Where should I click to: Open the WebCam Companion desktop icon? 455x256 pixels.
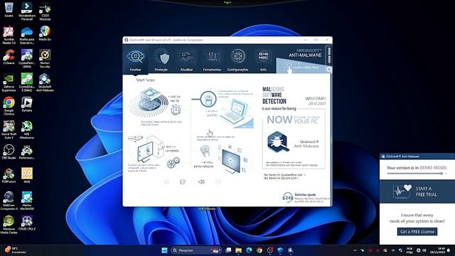pyautogui.click(x=9, y=201)
